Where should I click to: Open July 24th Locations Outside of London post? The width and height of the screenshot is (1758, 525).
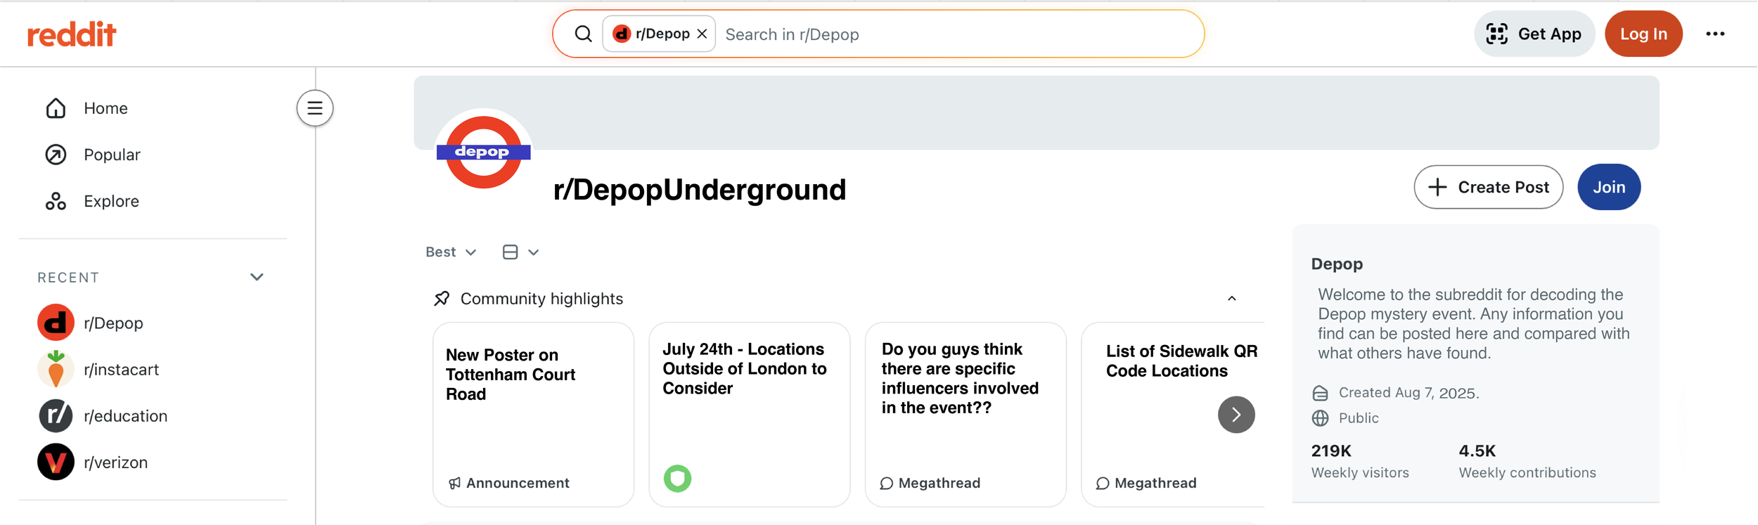click(x=744, y=368)
